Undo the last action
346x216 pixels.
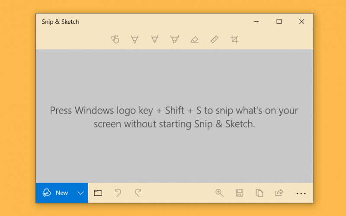[118, 193]
